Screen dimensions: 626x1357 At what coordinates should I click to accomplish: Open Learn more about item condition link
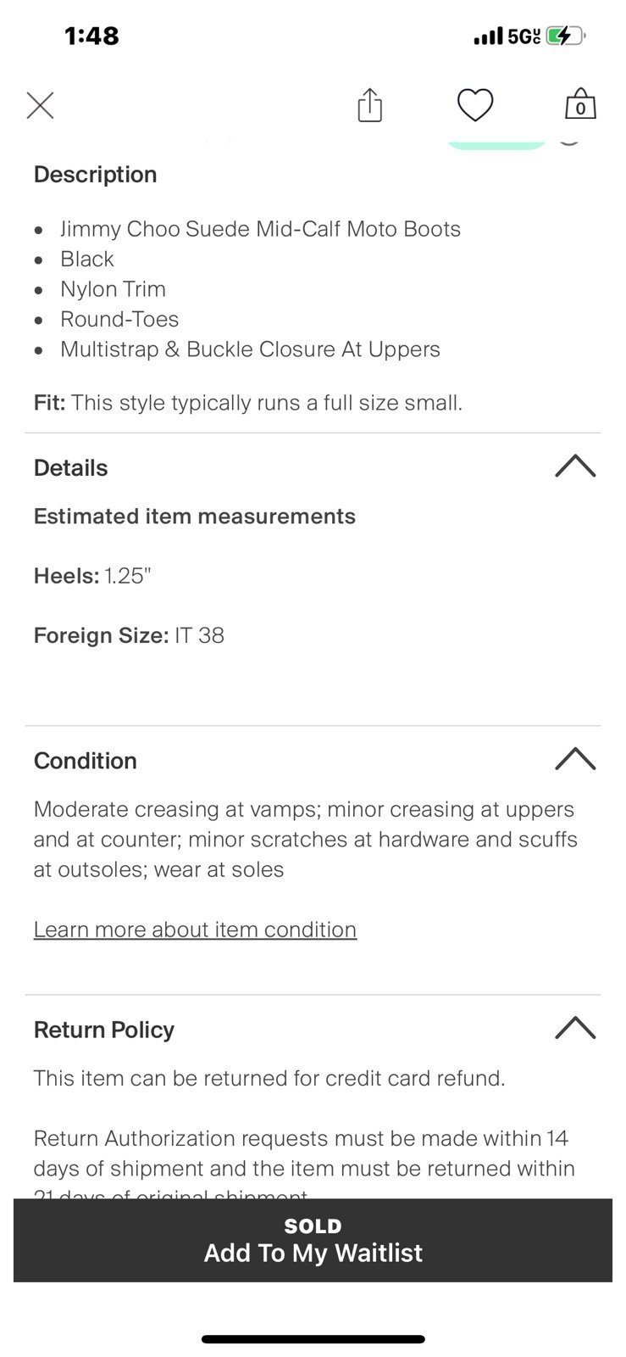coord(195,930)
